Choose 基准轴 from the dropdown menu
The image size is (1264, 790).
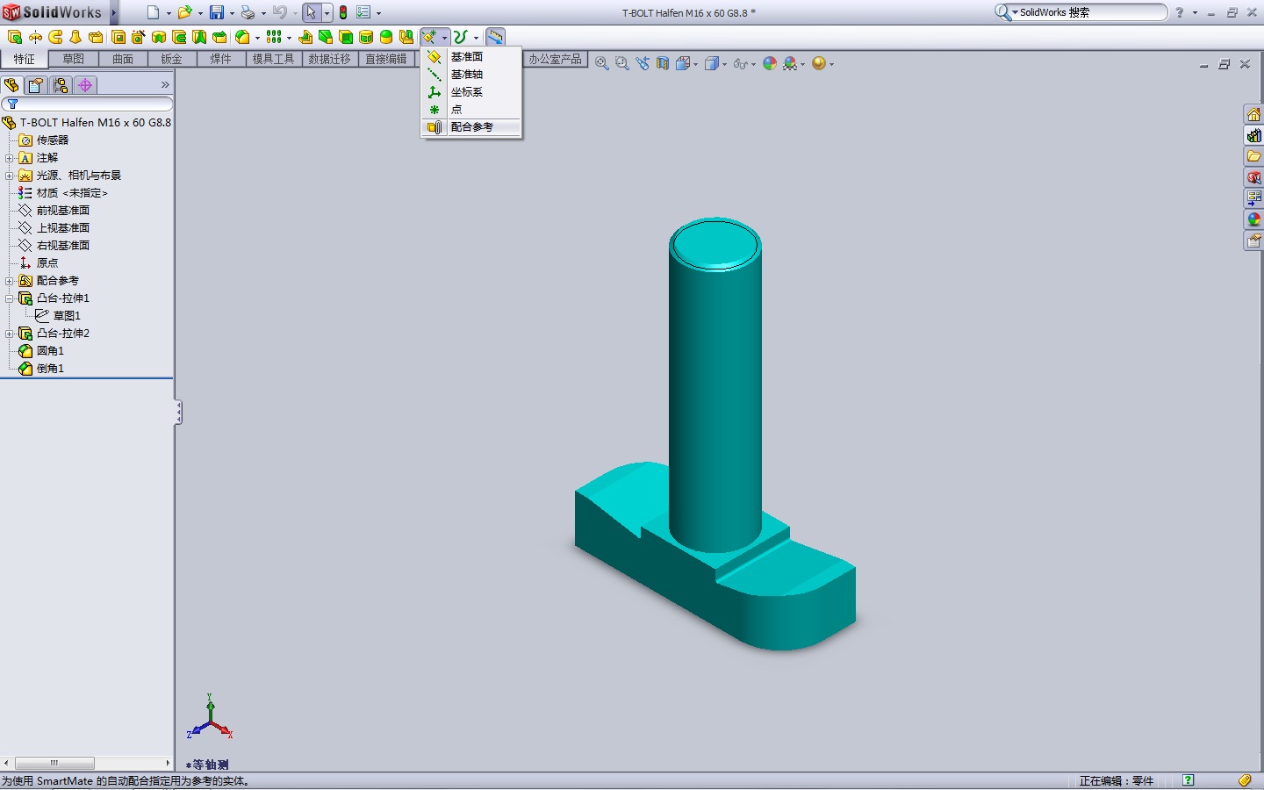(x=472, y=74)
